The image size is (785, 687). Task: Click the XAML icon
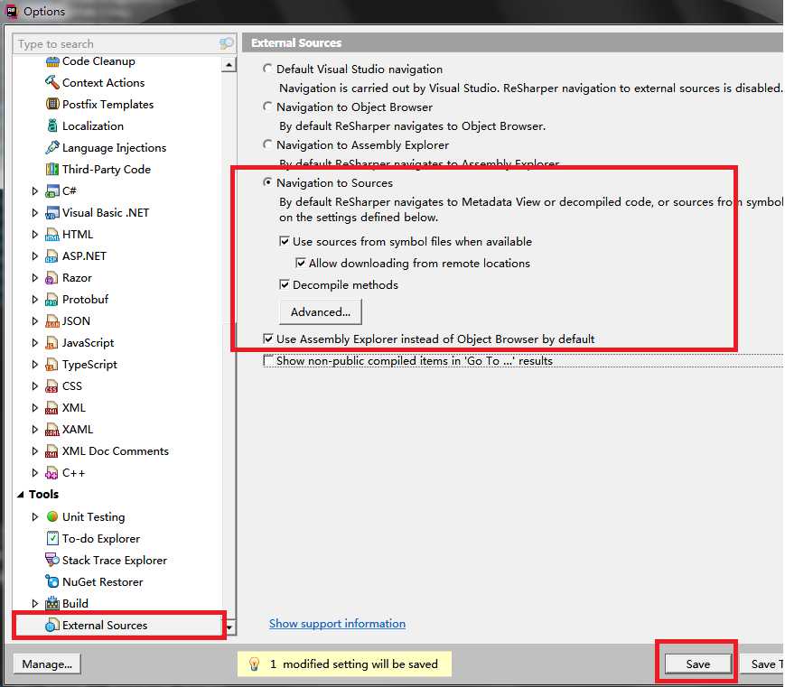[x=52, y=430]
